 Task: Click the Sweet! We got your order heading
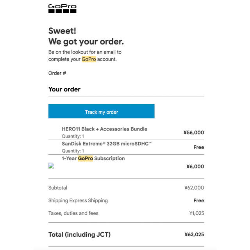[x=86, y=36]
